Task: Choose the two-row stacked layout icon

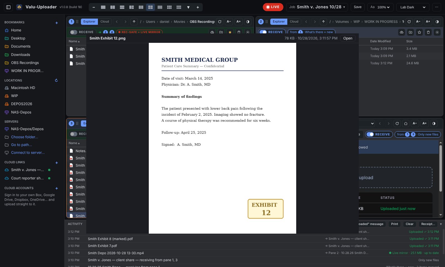Action: click(x=122, y=7)
